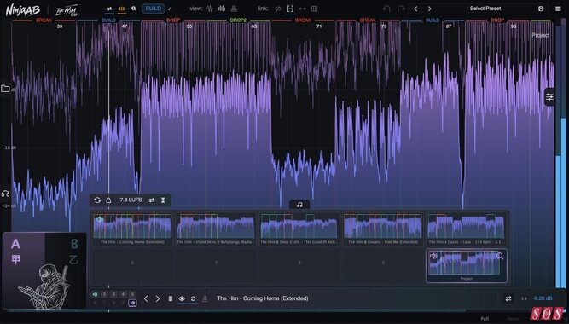
Task: Go to previous track with left chevron
Action: point(146,298)
